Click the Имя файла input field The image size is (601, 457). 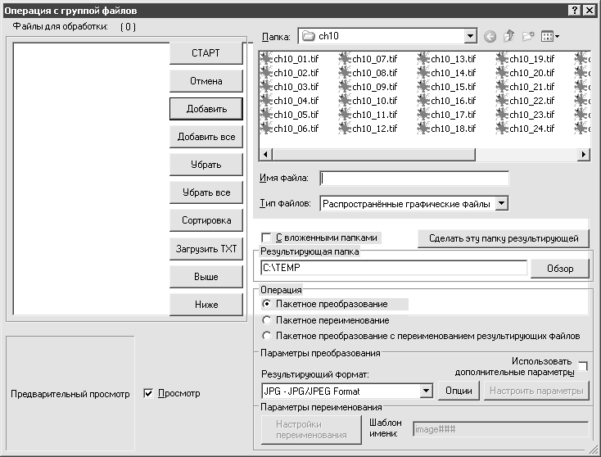[x=414, y=179]
